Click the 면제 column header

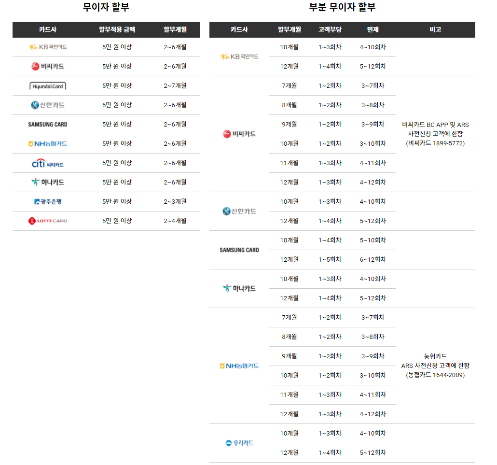pyautogui.click(x=373, y=29)
